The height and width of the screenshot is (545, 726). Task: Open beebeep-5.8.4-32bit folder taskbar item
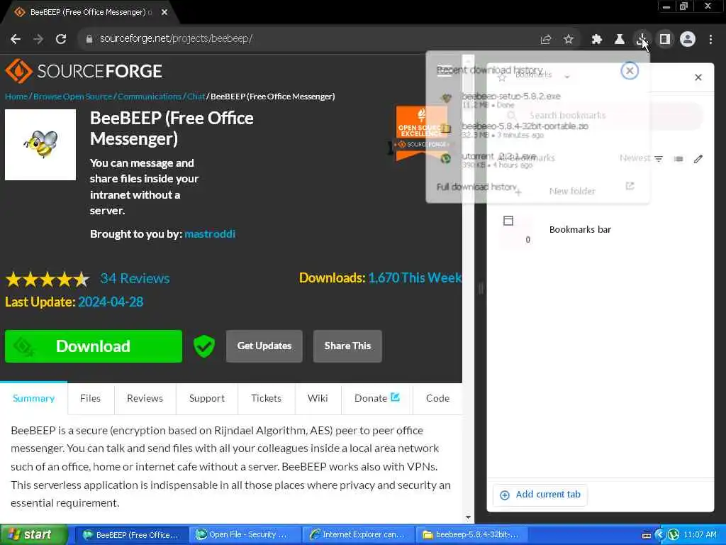pos(471,535)
